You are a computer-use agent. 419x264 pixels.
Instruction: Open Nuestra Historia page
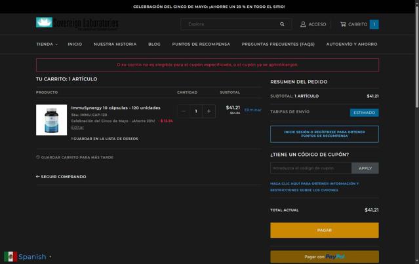[115, 45]
